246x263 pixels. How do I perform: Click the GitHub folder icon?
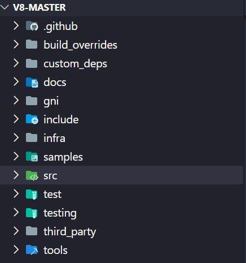click(x=32, y=26)
